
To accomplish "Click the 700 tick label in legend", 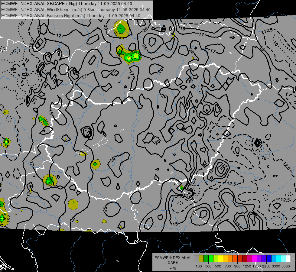I will click(x=228, y=266).
